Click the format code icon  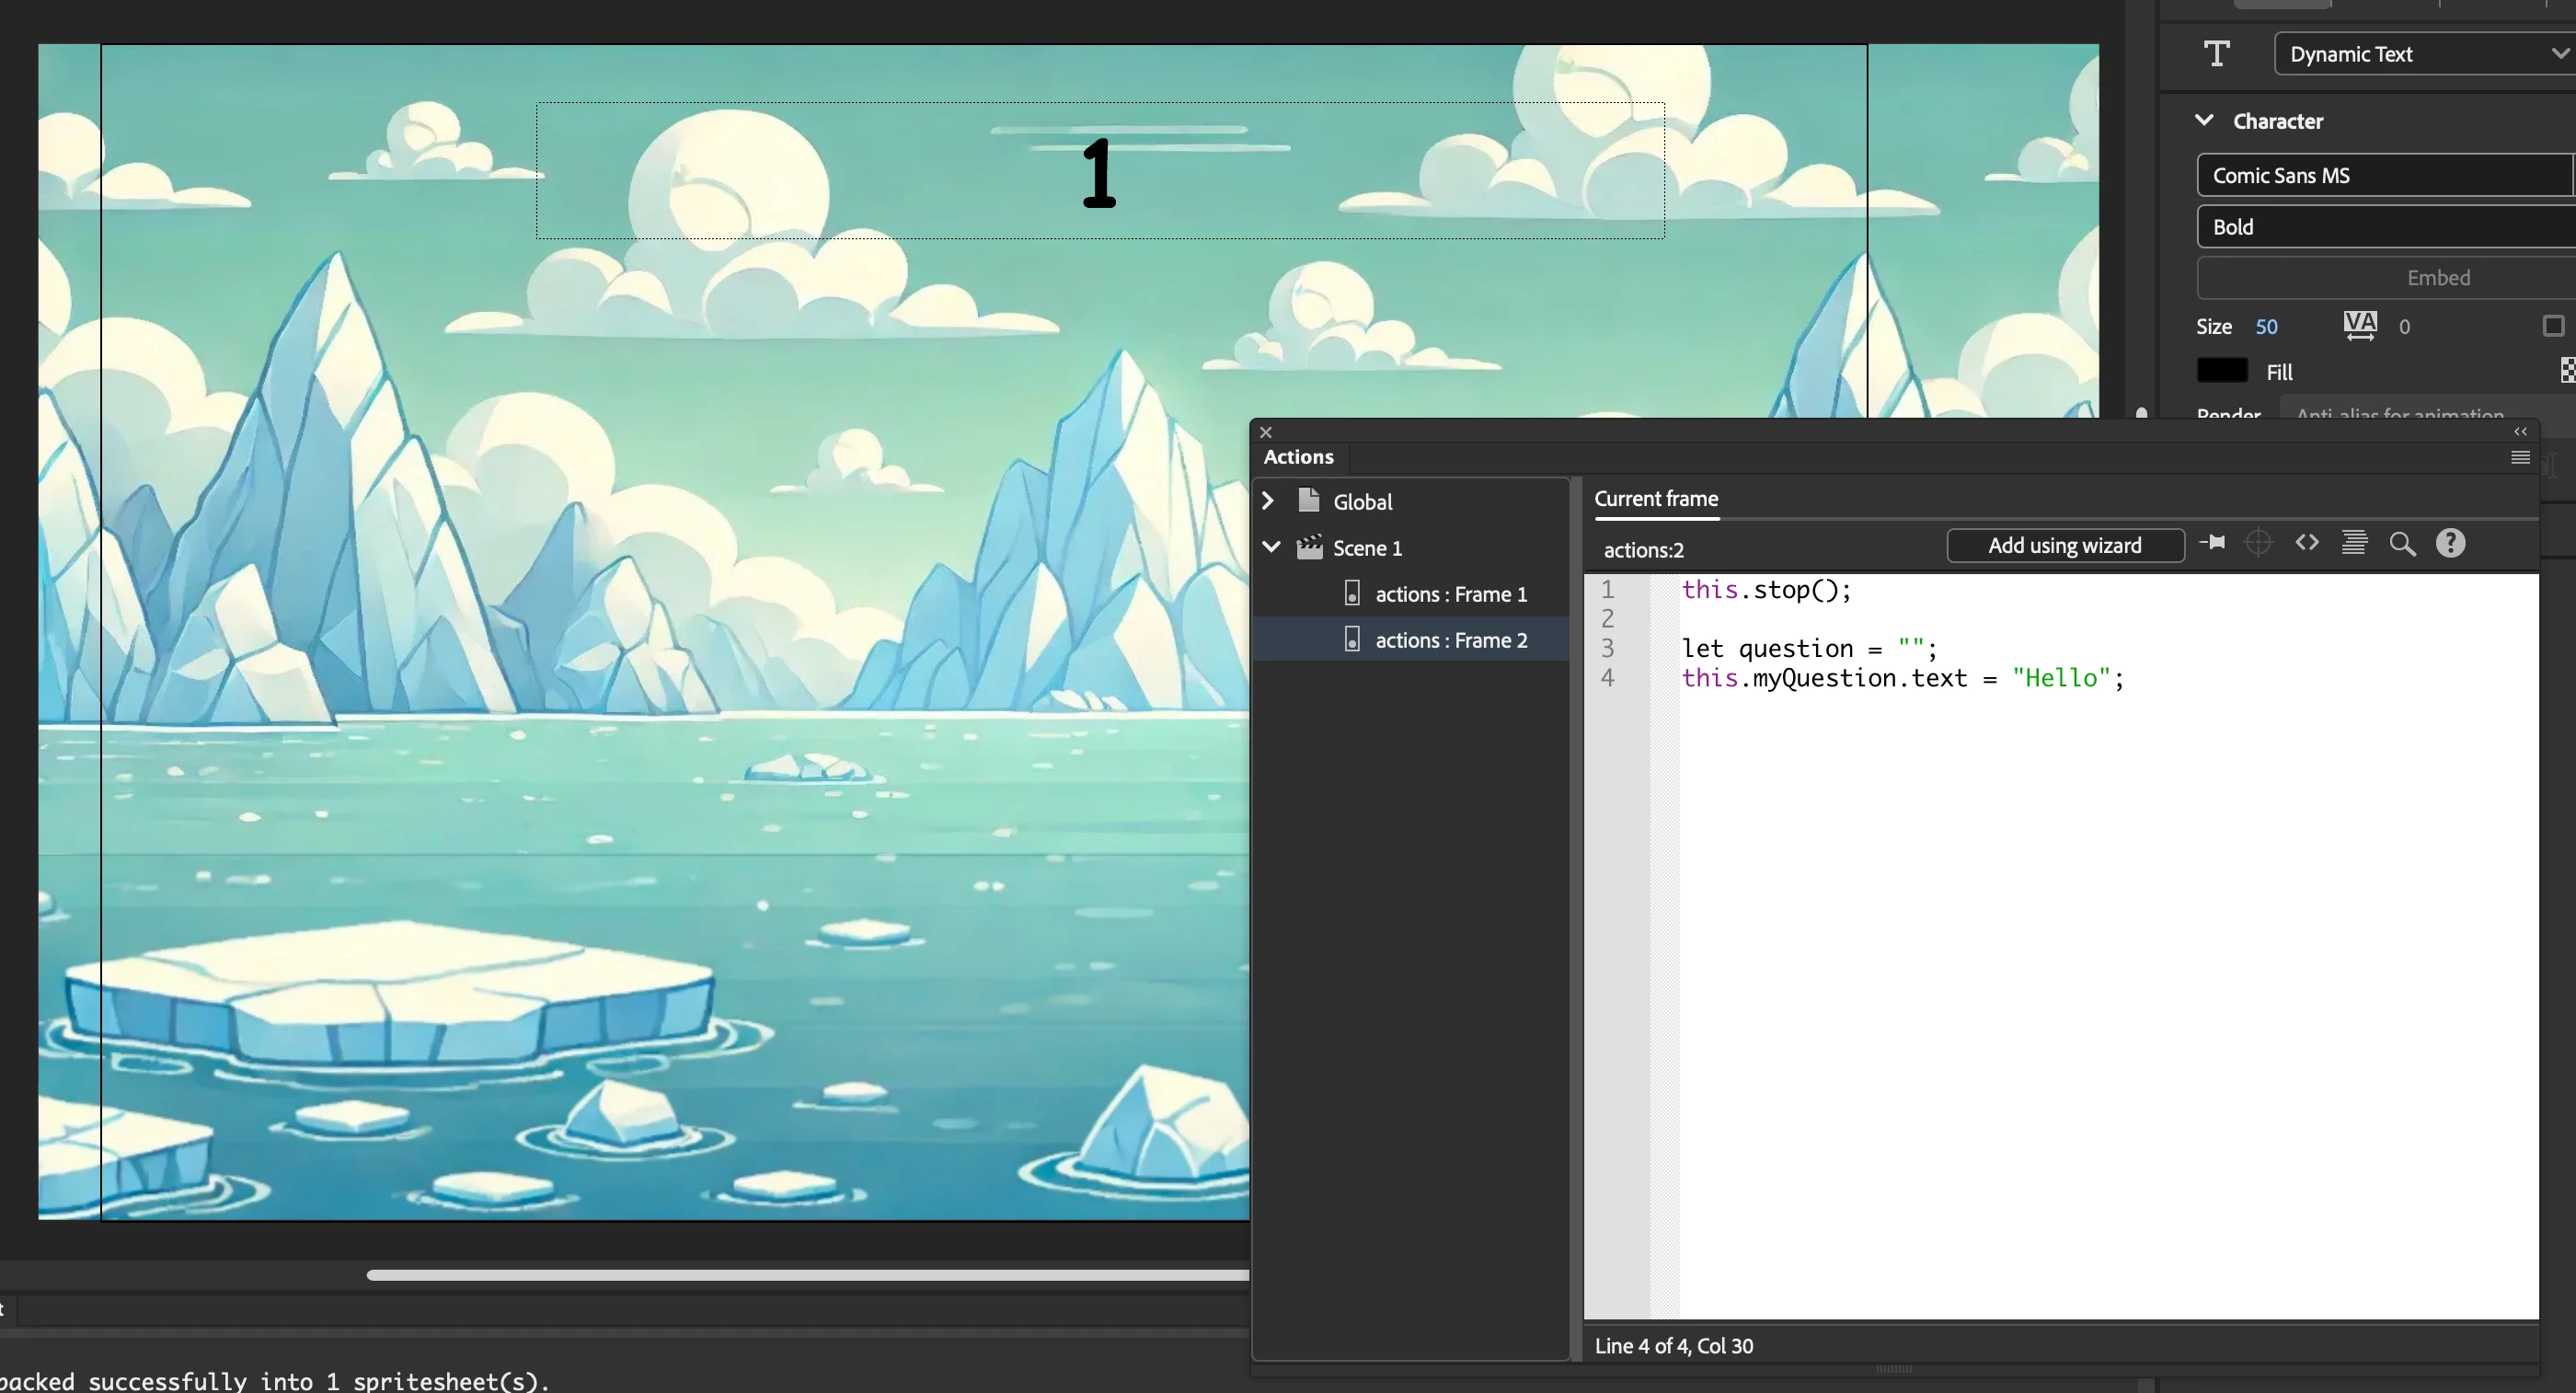[x=2354, y=543]
